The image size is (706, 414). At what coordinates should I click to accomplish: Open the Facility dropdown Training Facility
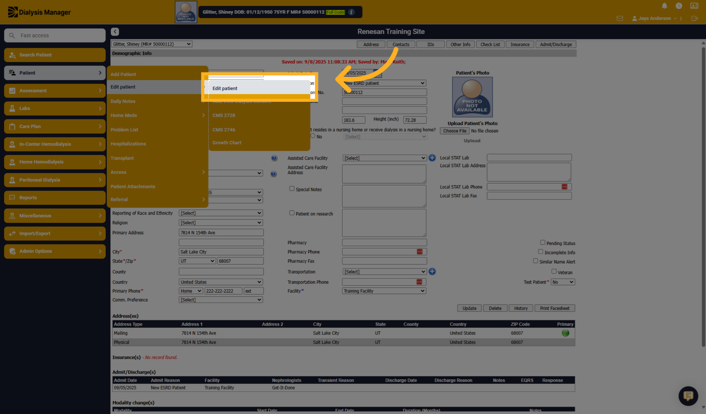pos(384,291)
